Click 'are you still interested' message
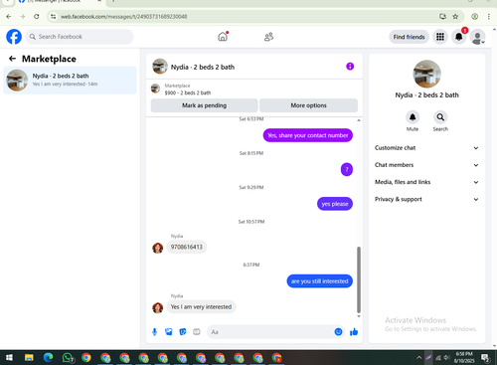This screenshot has height=365, width=497. 319,281
